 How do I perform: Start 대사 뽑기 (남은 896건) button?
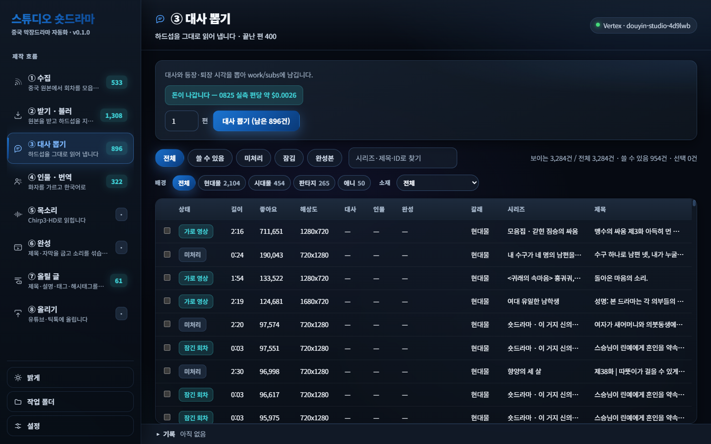point(256,121)
